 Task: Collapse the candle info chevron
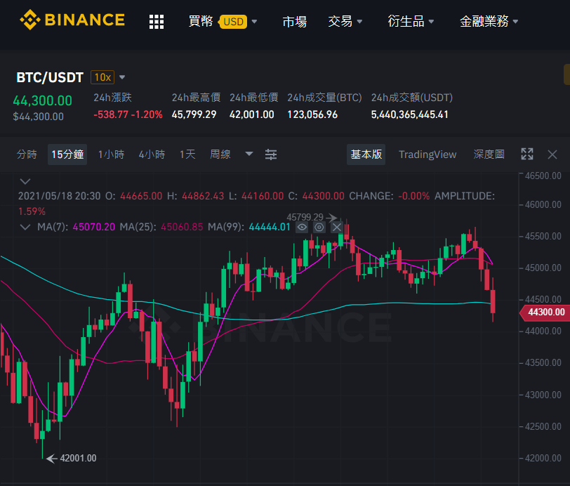(x=25, y=181)
